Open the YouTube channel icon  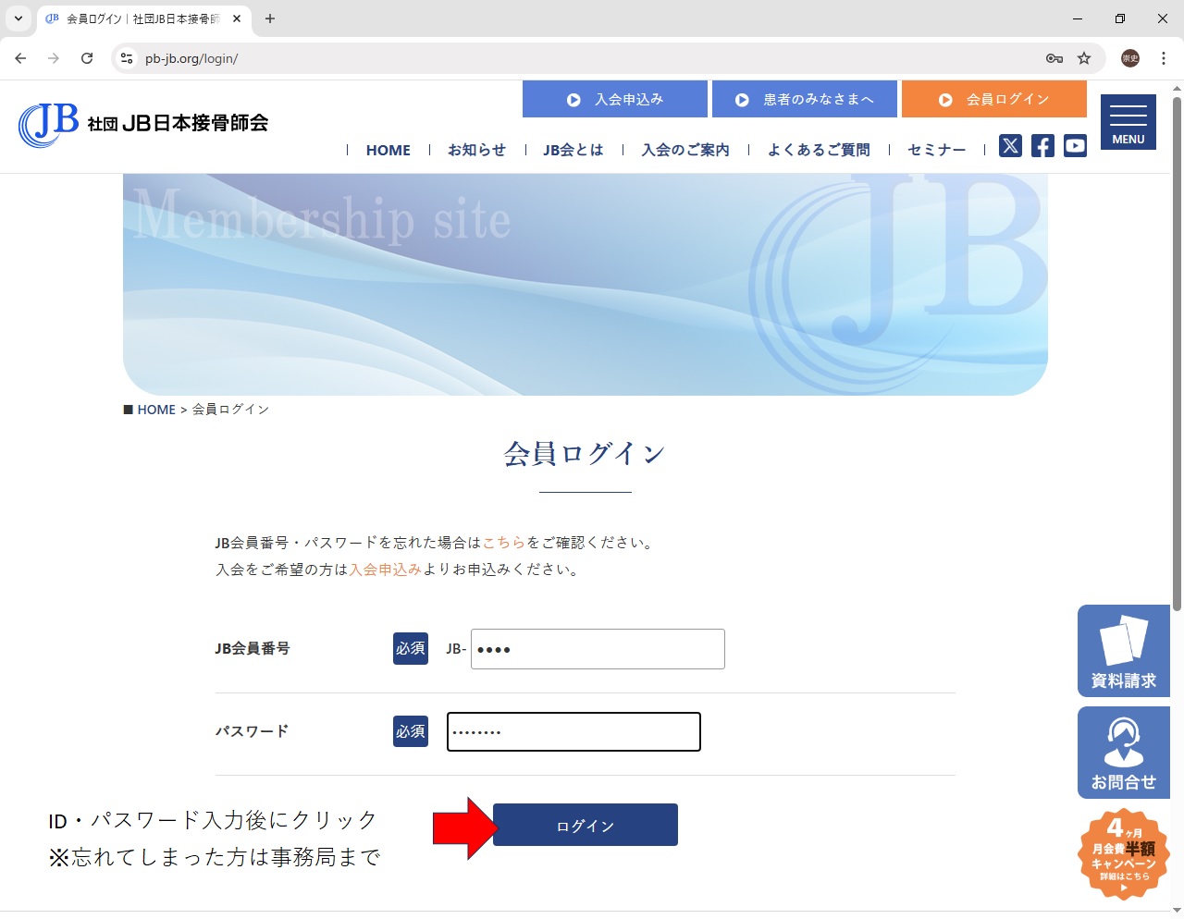(1075, 146)
